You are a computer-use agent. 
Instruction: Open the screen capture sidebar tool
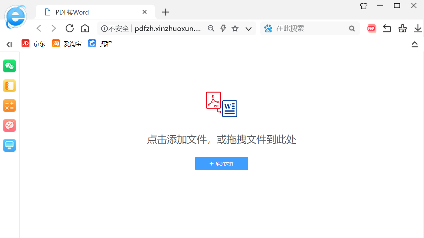coord(9,145)
